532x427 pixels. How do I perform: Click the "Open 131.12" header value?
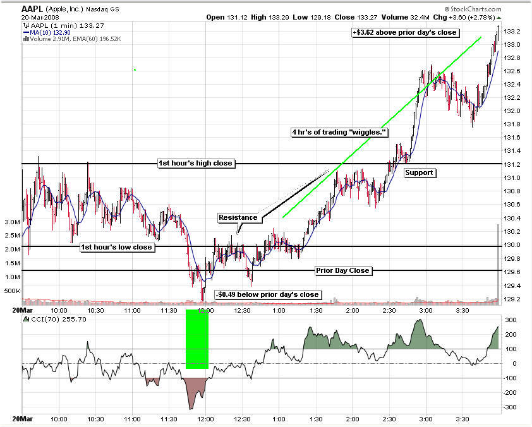click(227, 17)
